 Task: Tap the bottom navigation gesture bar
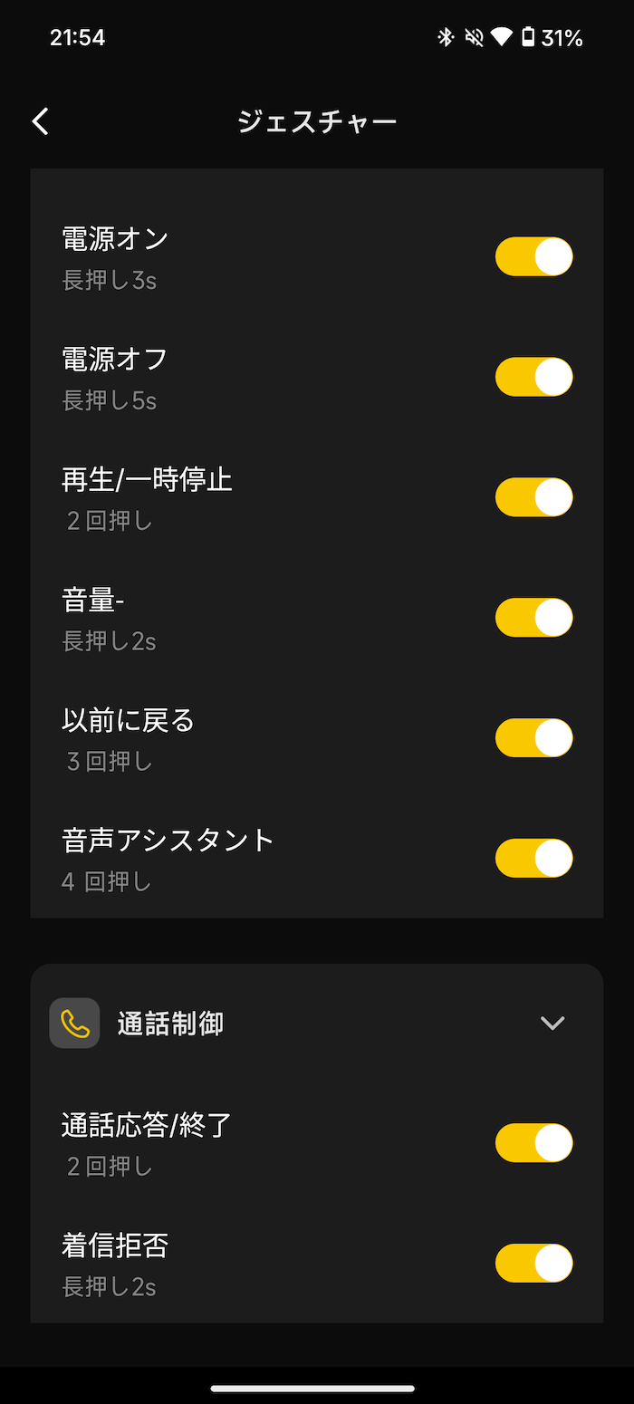[312, 1388]
